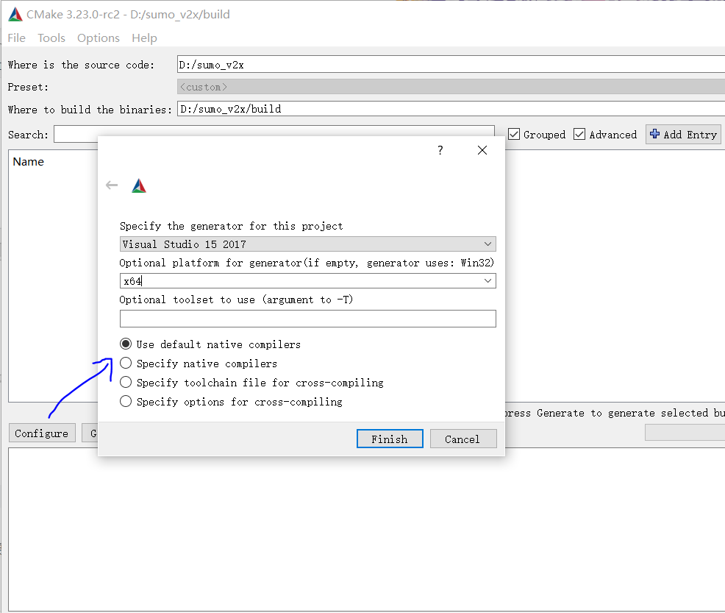This screenshot has width=725, height=613.
Task: Open the Help menu
Action: (x=144, y=38)
